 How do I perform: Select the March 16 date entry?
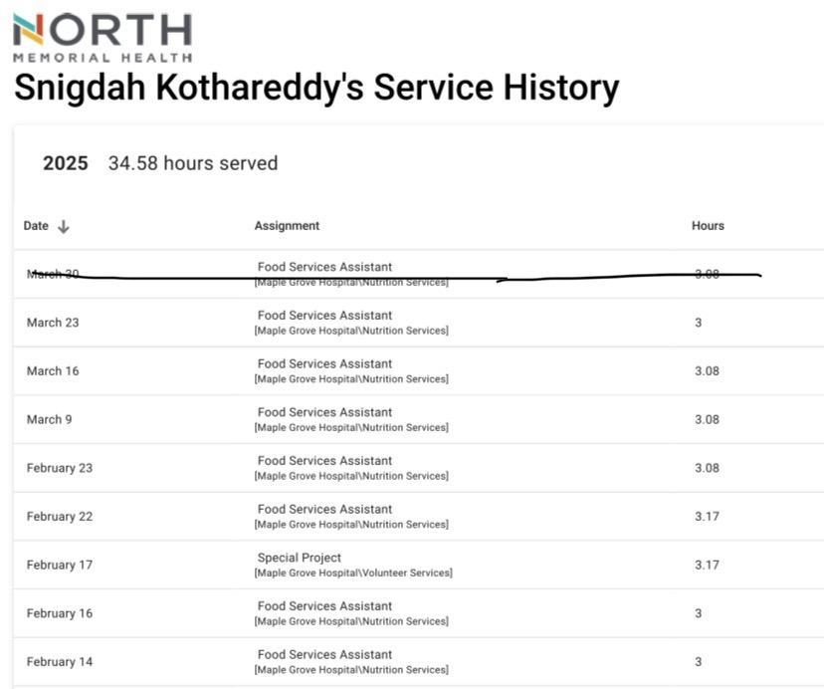click(53, 371)
